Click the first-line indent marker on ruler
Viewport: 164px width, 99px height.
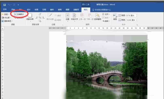66,27
